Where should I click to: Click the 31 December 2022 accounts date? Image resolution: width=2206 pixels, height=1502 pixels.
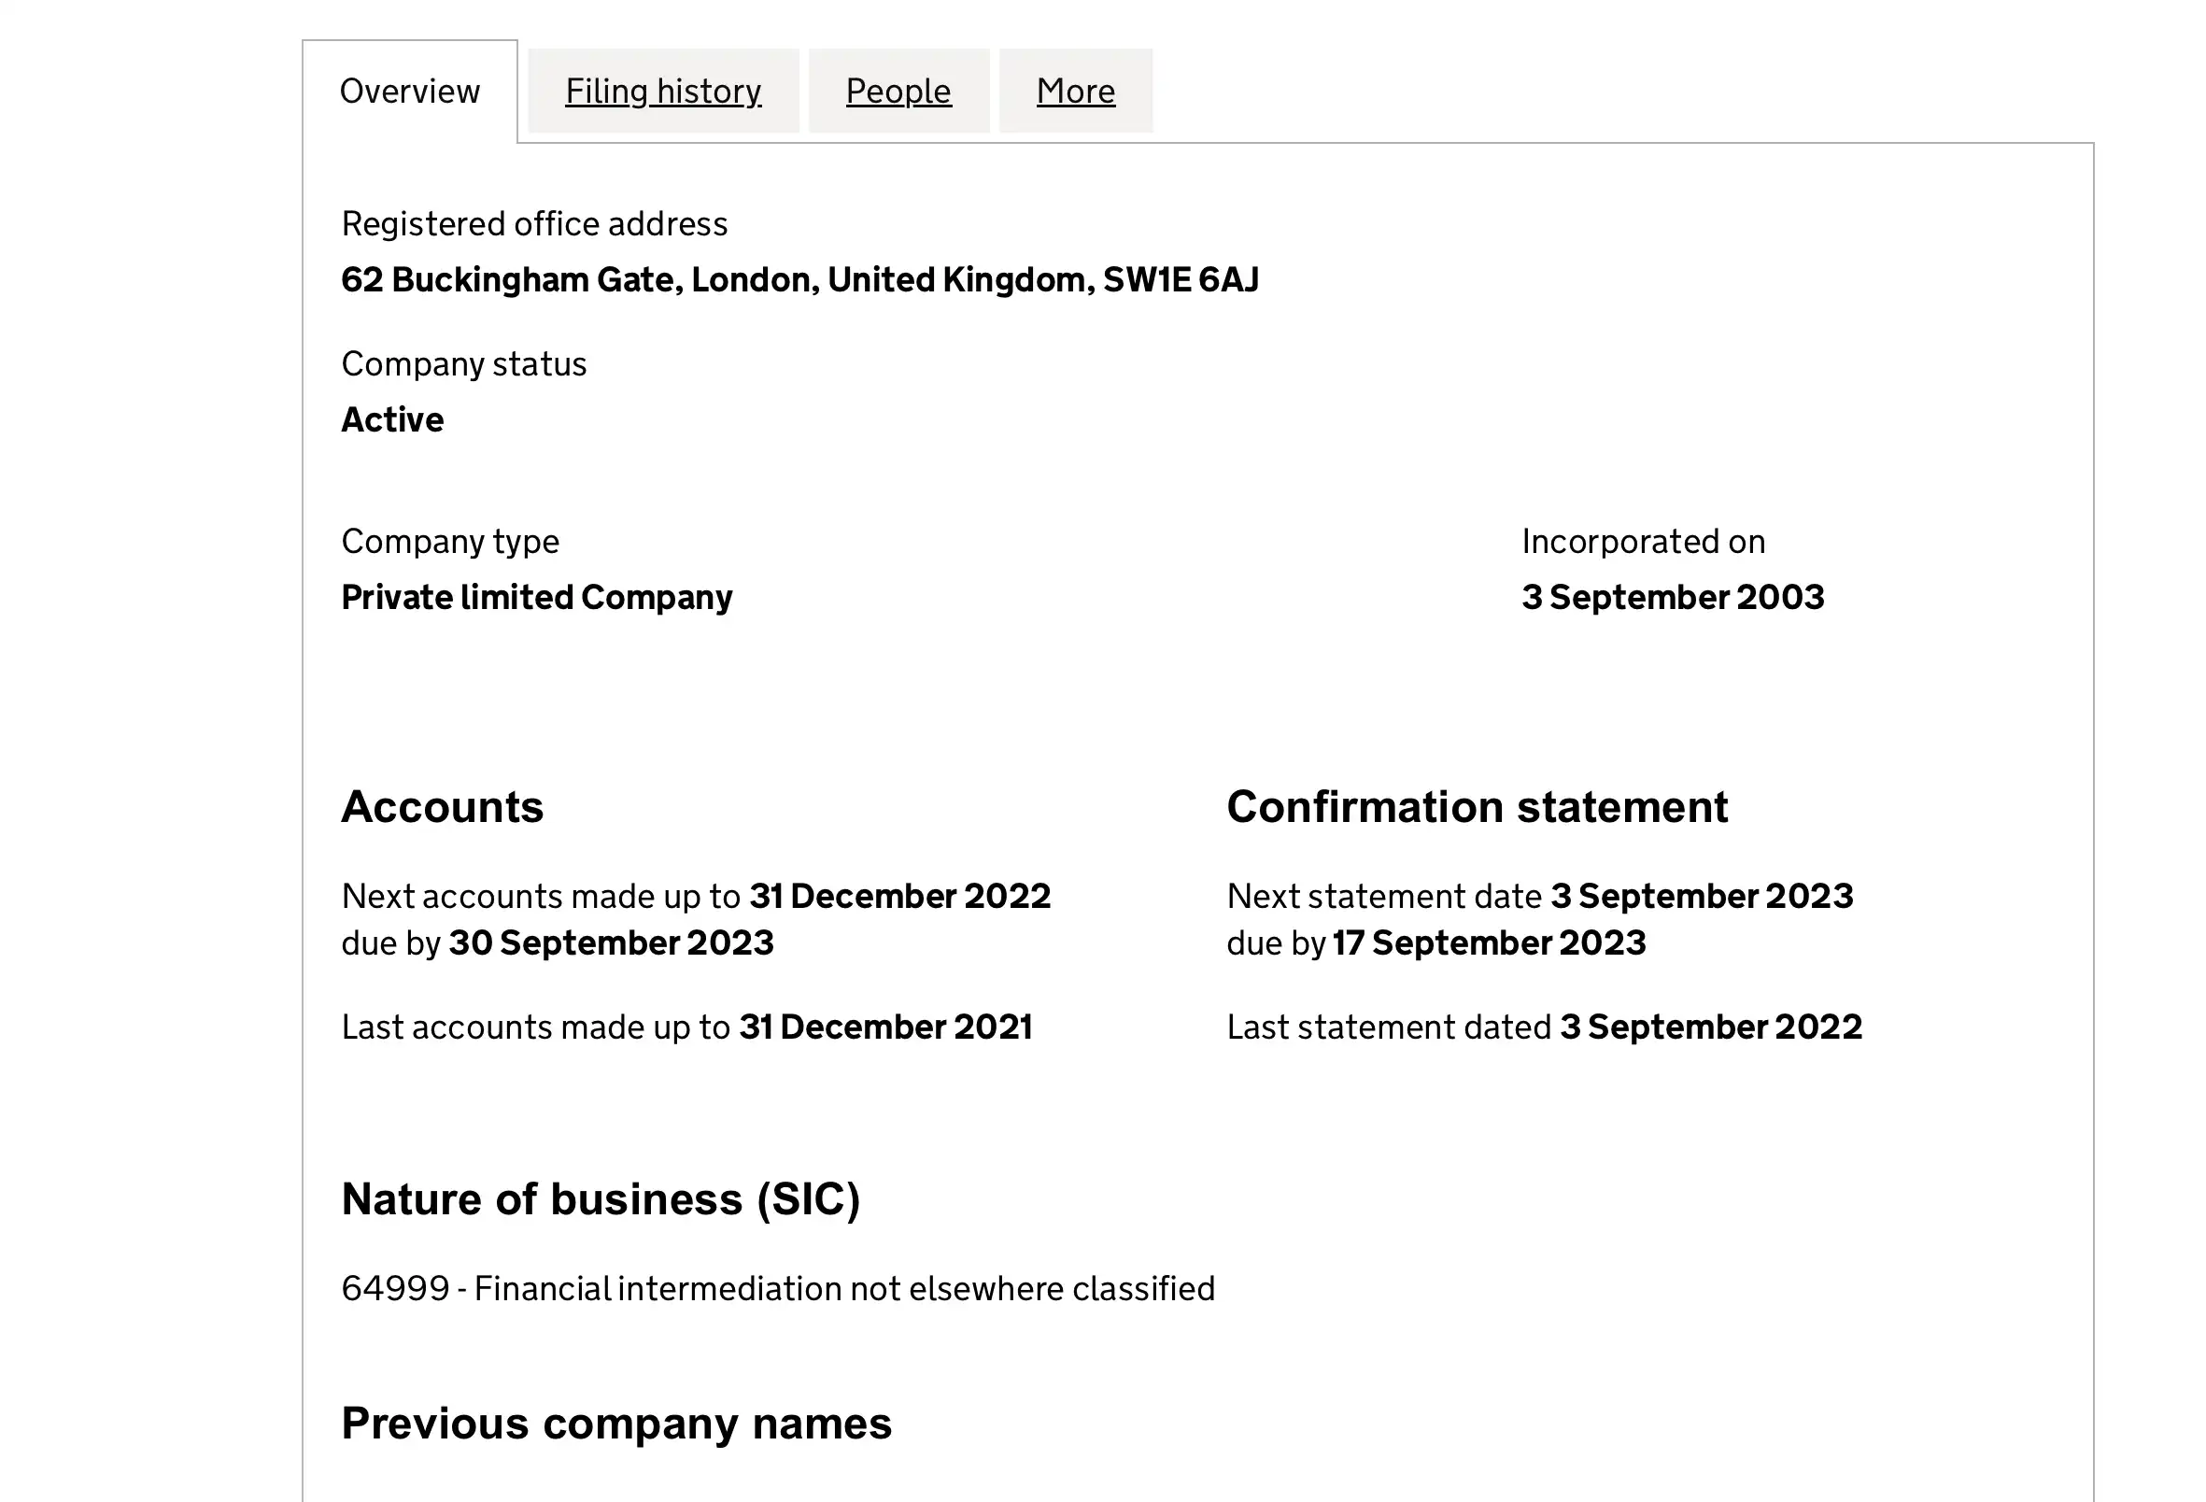(x=900, y=897)
